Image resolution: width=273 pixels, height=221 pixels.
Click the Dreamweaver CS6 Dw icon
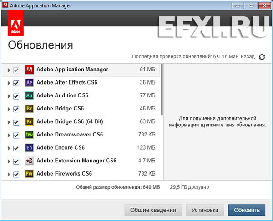[x=29, y=135]
